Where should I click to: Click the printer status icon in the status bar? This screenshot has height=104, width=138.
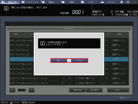point(11,102)
